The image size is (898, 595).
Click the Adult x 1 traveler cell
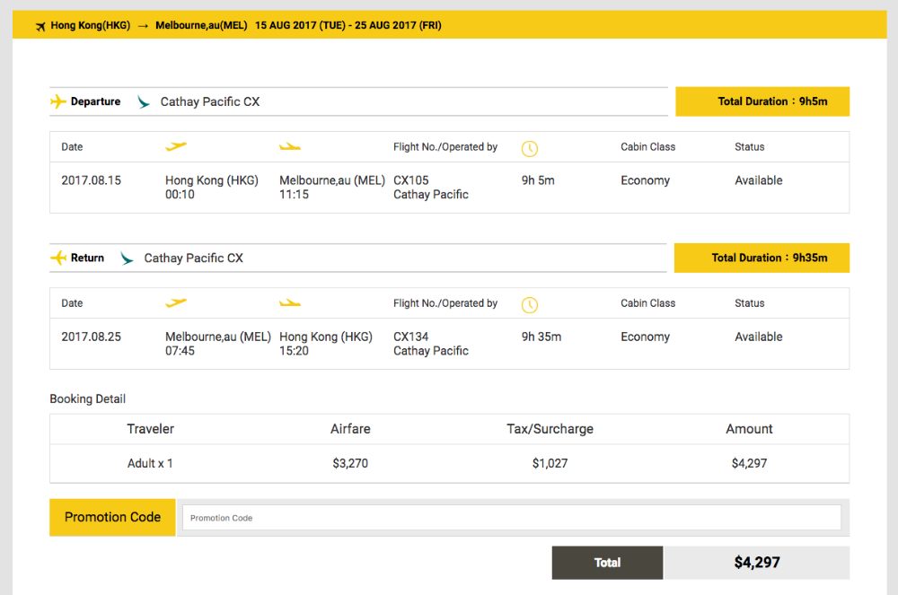point(150,463)
